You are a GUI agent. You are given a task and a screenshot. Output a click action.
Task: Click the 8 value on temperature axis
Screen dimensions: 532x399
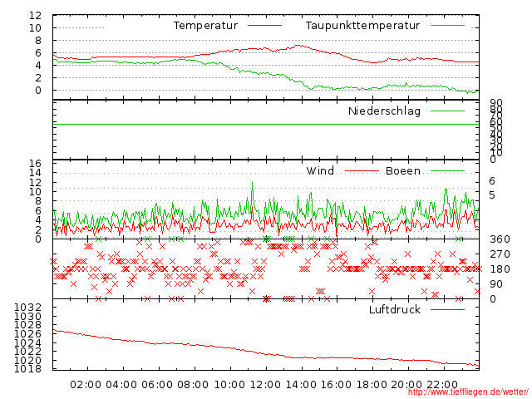pyautogui.click(x=38, y=41)
